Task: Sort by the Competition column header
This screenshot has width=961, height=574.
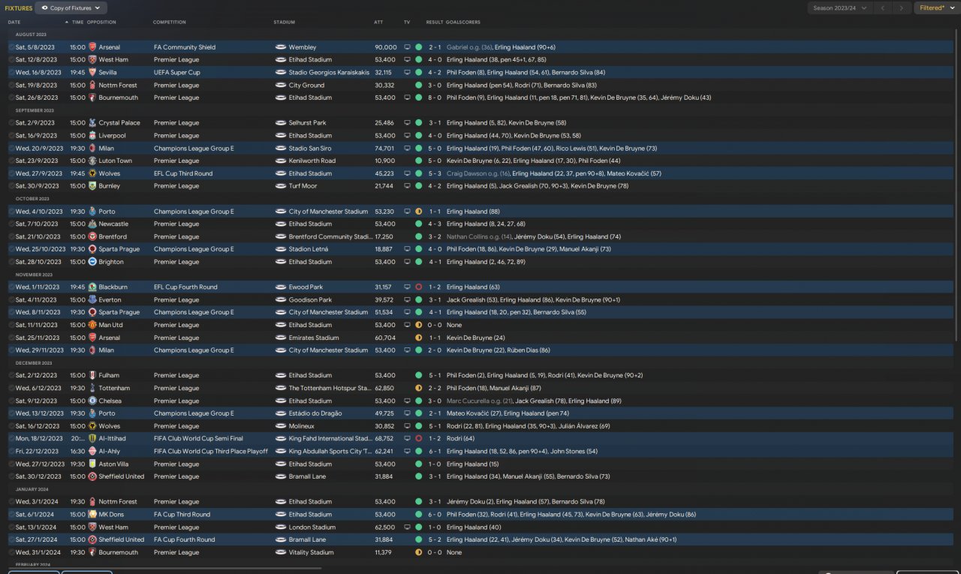Action: point(169,23)
